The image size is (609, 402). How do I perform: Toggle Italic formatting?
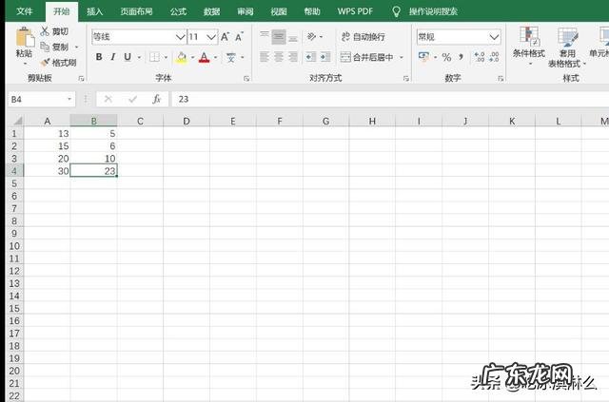(x=113, y=57)
